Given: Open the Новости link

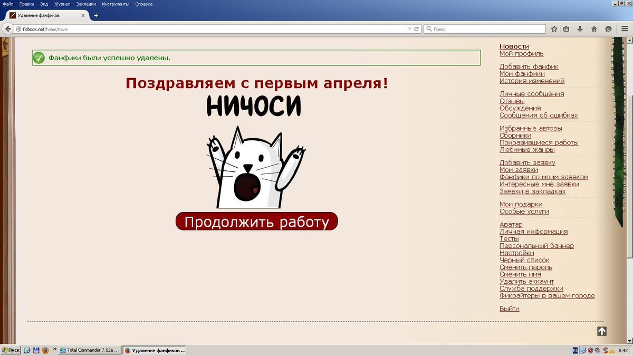Looking at the screenshot, I should click(514, 46).
